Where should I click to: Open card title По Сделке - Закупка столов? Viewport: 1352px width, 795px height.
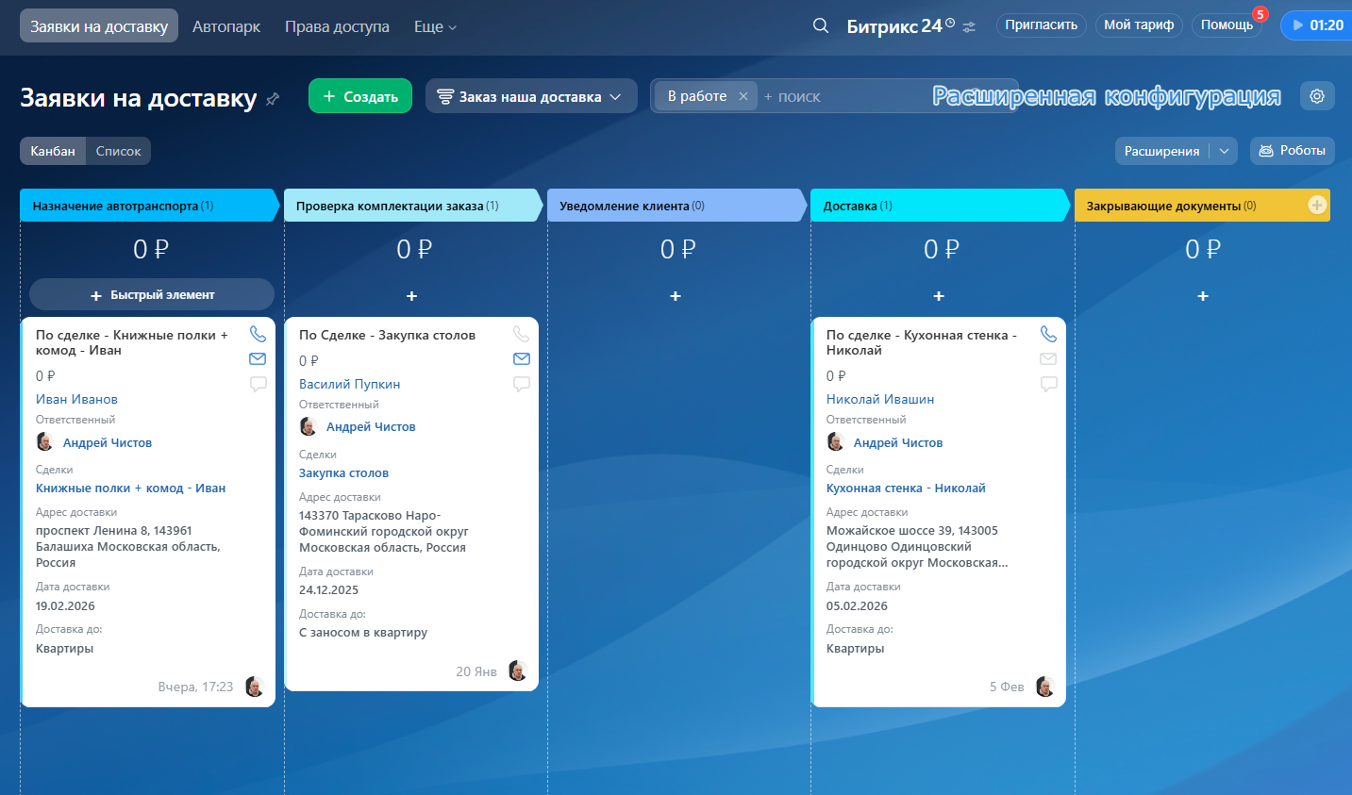(x=387, y=335)
